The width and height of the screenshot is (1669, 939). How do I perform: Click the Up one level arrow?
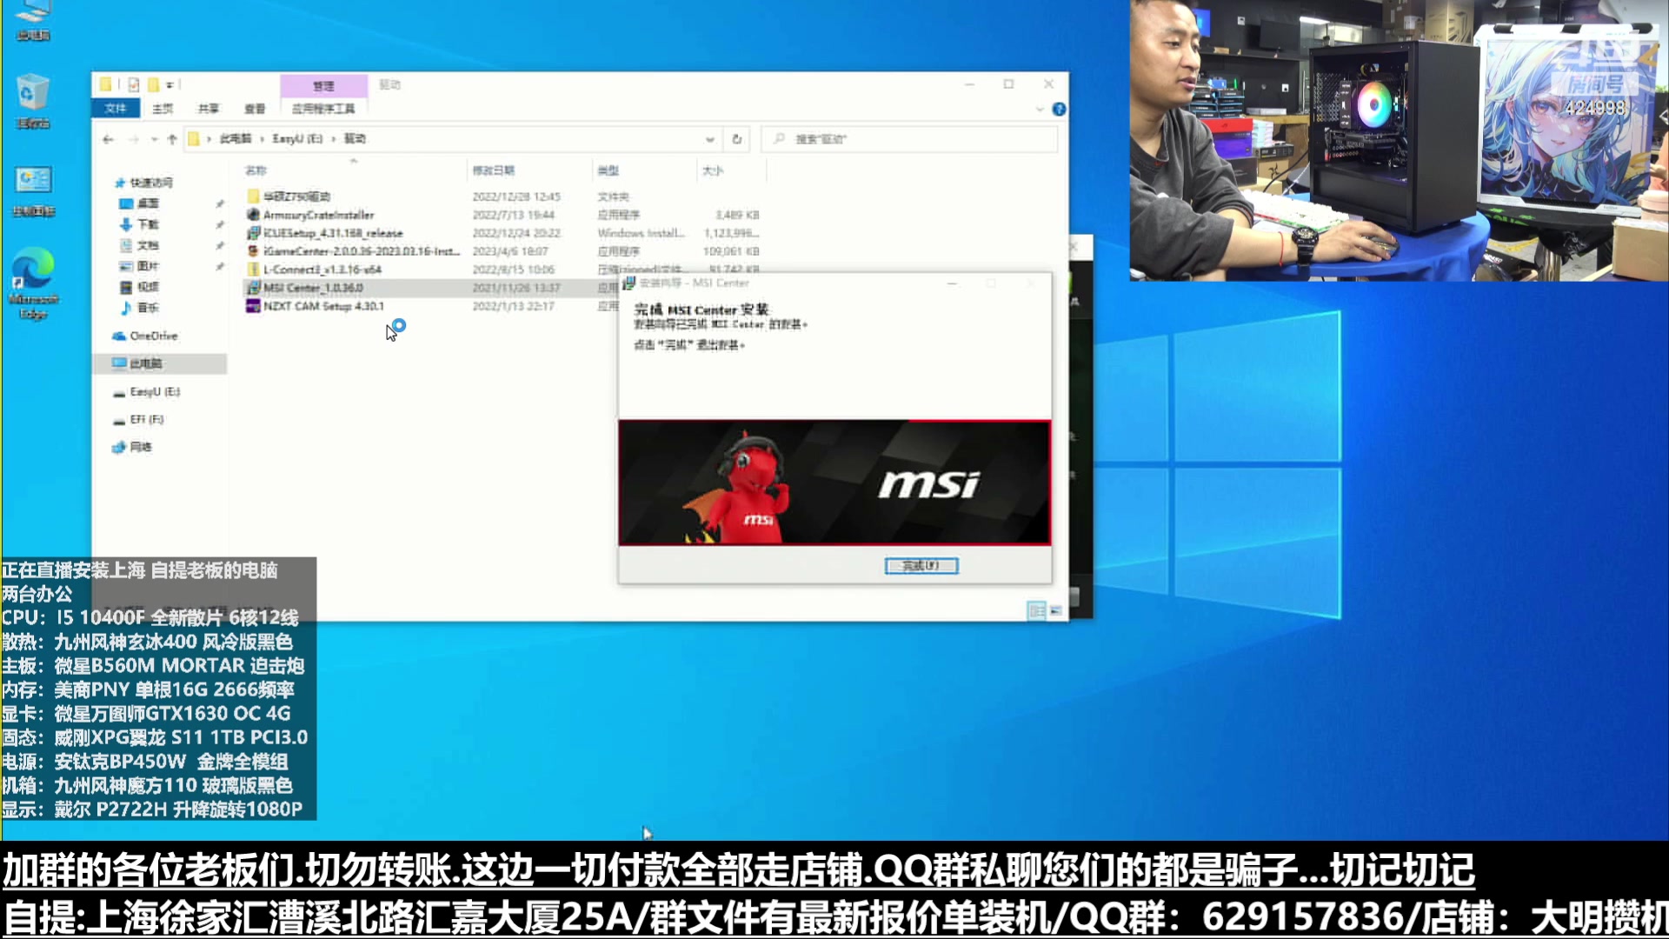[172, 139]
